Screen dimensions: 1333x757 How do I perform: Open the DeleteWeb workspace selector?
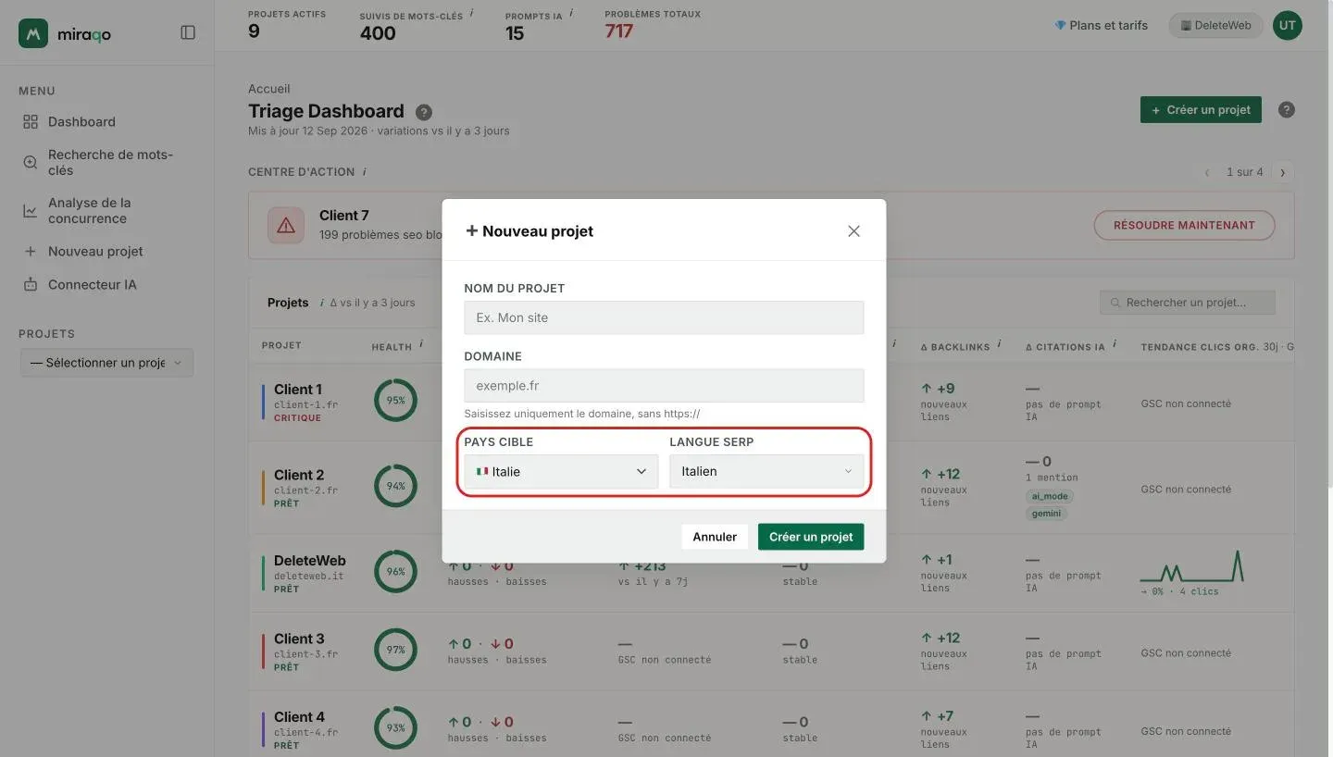click(x=1215, y=25)
